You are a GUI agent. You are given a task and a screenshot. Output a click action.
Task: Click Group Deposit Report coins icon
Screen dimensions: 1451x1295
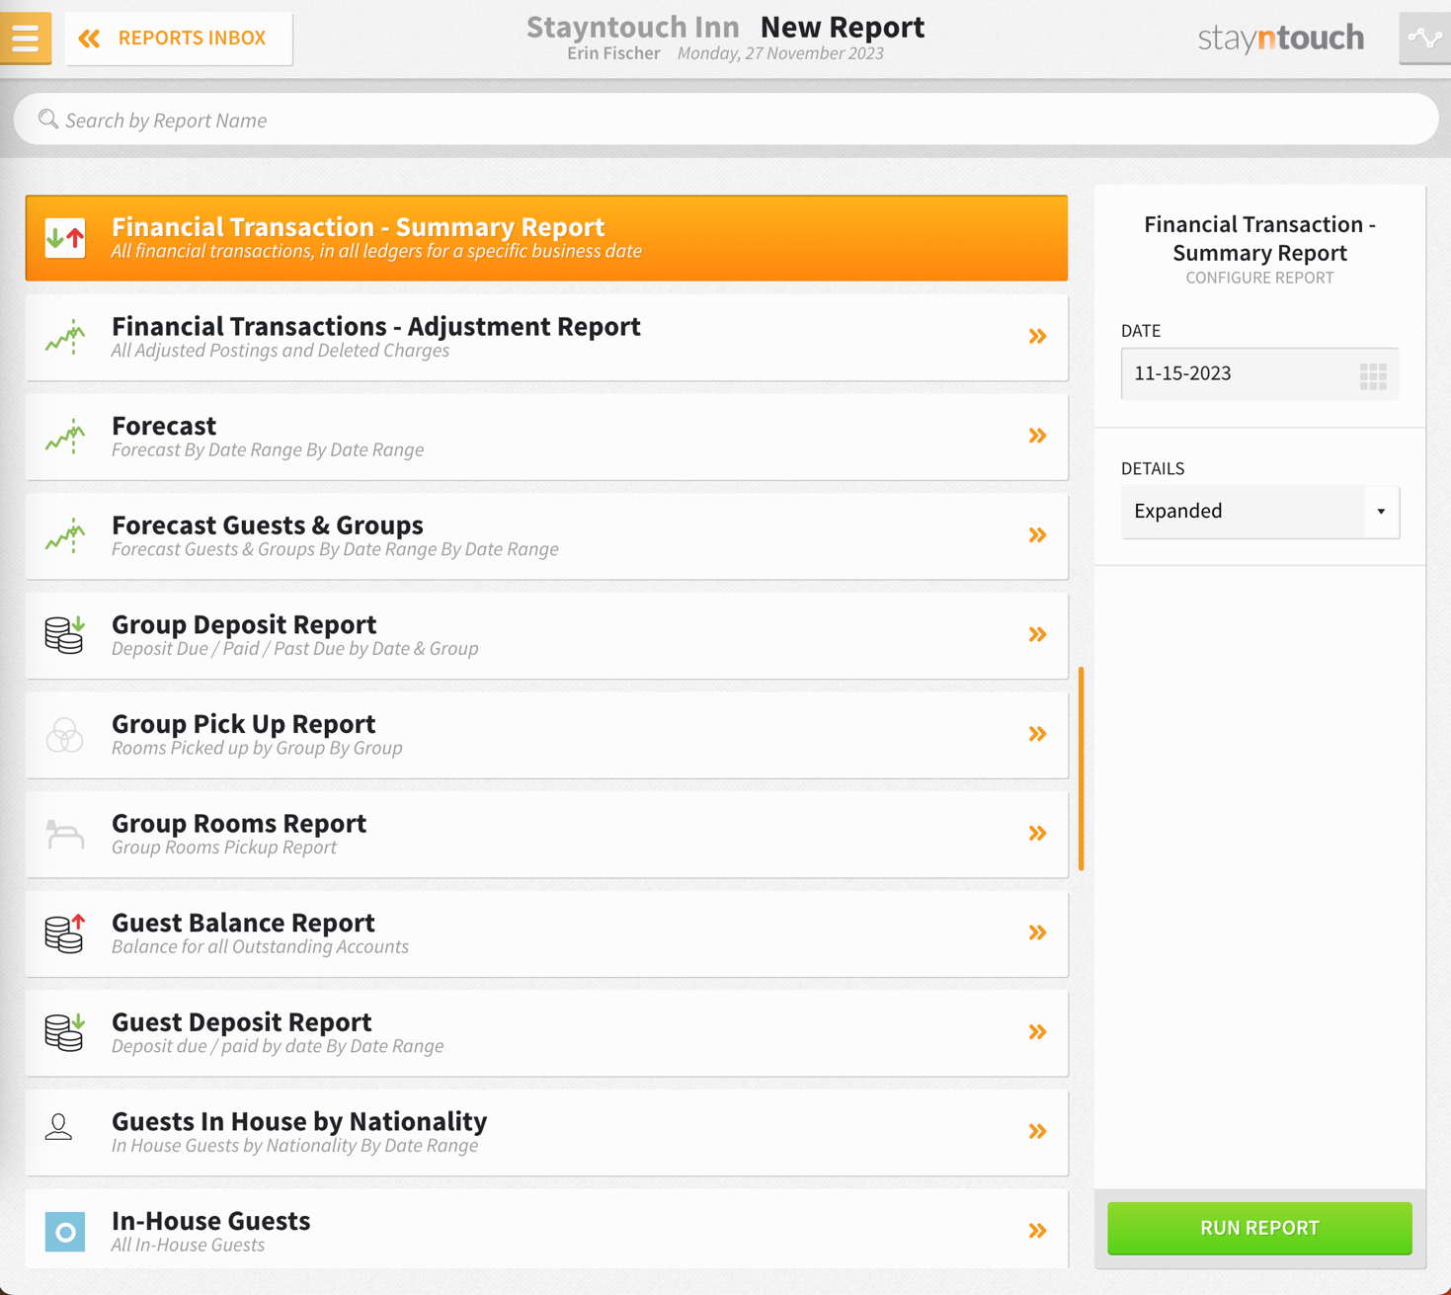point(65,634)
